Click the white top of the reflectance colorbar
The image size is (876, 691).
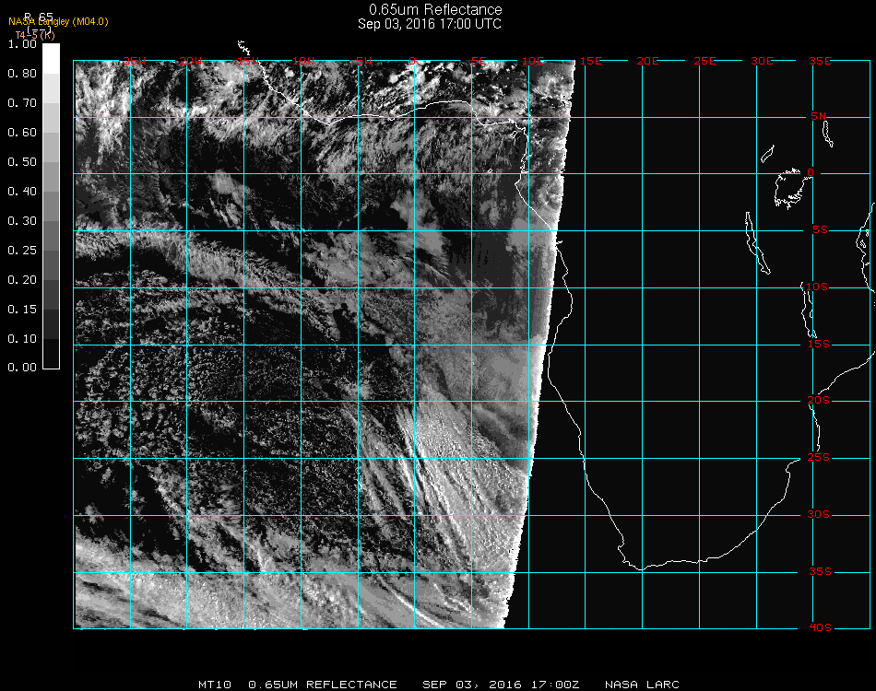pos(51,59)
